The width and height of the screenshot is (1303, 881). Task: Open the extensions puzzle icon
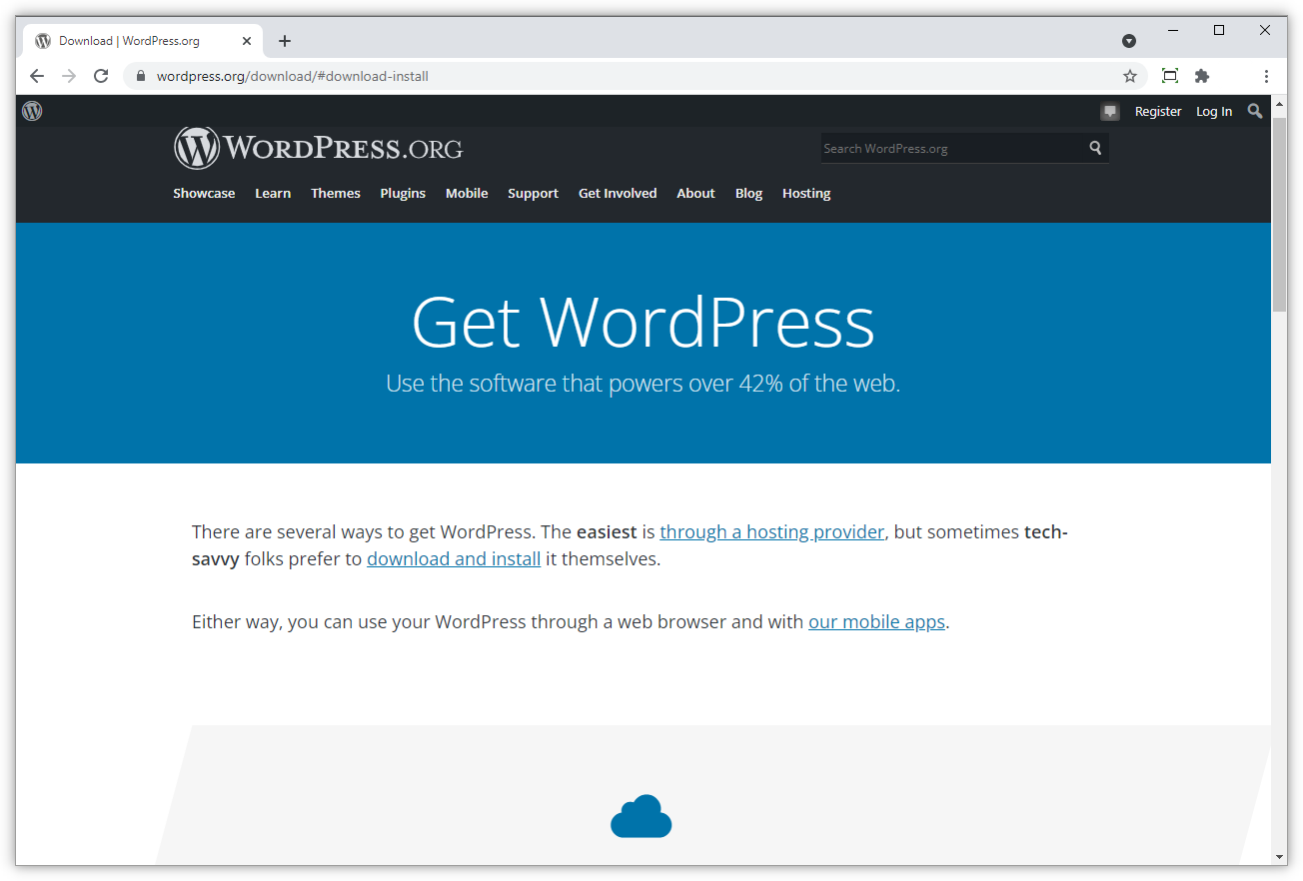(x=1202, y=76)
